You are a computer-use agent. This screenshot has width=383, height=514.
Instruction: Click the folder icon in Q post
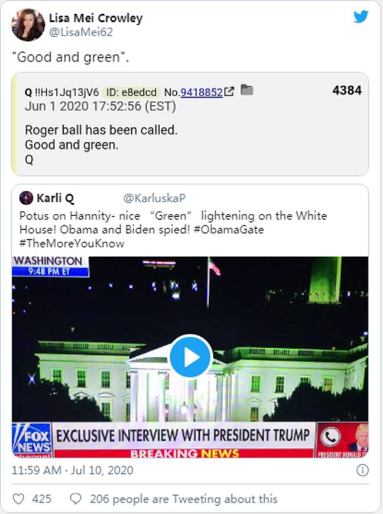[x=247, y=89]
